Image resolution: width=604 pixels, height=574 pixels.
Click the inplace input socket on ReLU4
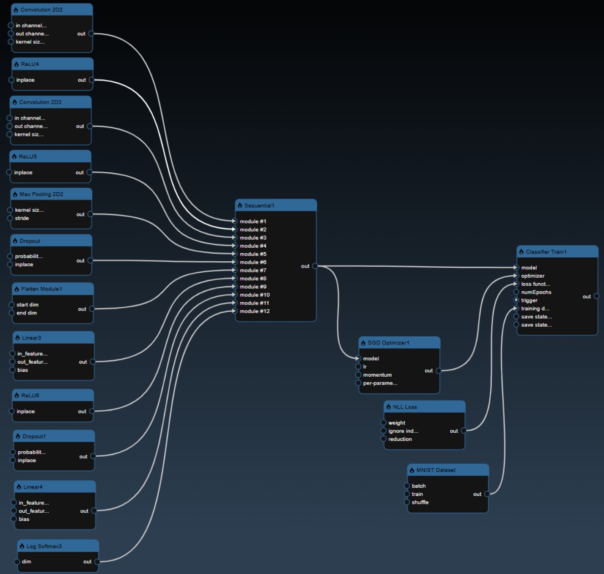click(11, 80)
